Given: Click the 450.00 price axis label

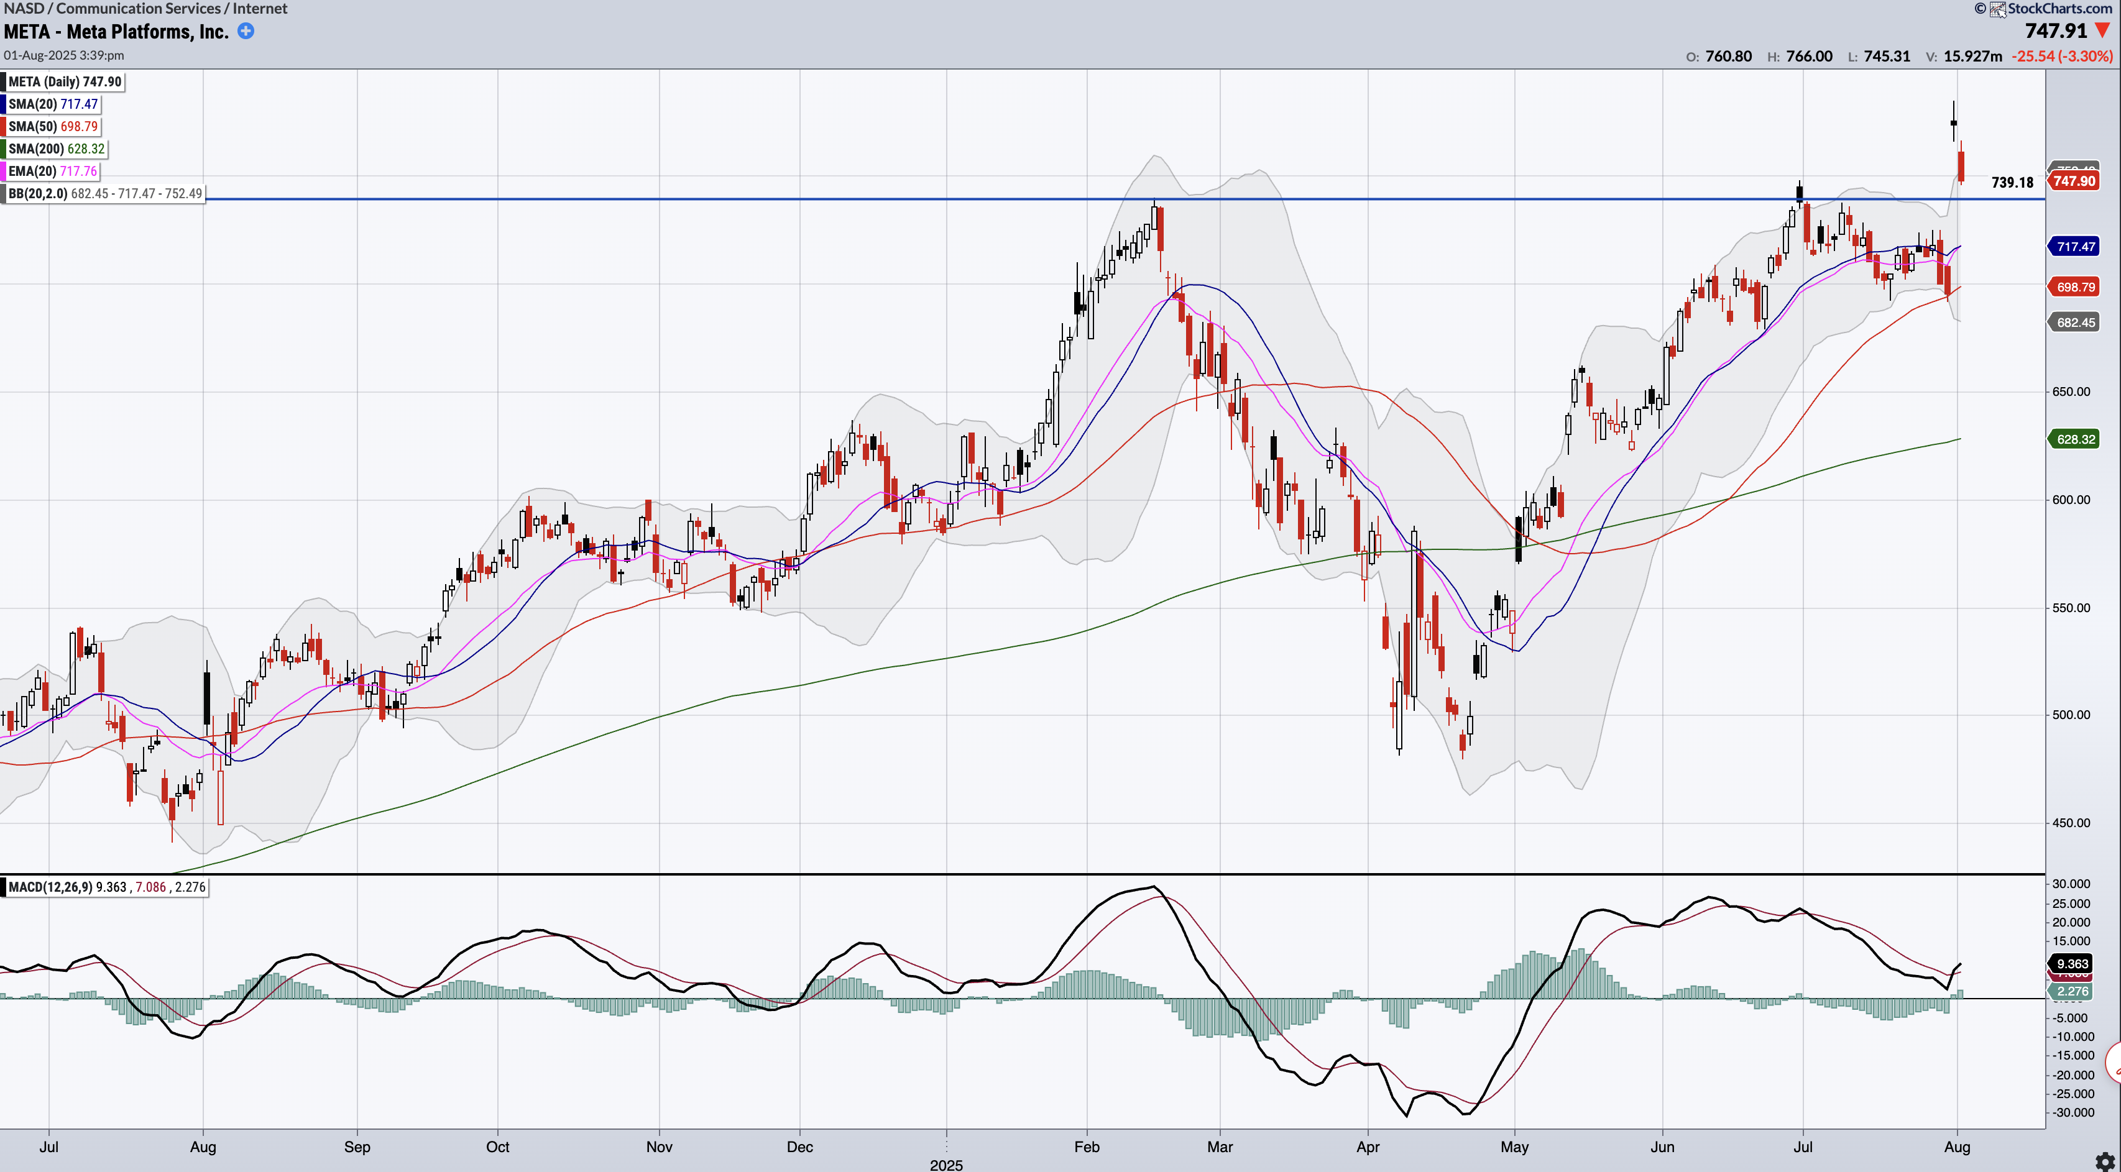Looking at the screenshot, I should click(x=2070, y=822).
